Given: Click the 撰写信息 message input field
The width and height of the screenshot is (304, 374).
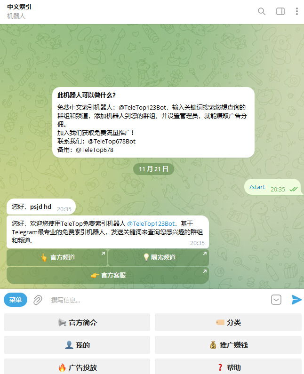Looking at the screenshot, I should [158, 300].
